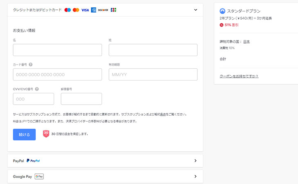The image size is (298, 184).
Task: Expand the PayPal payment option
Action: point(195,161)
